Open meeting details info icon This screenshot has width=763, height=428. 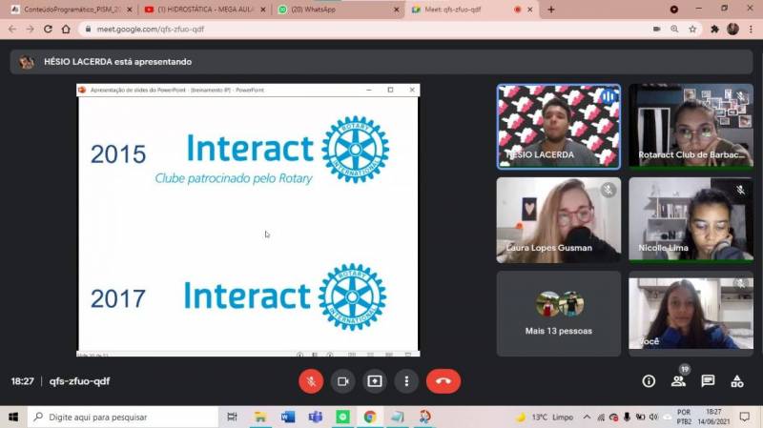[649, 381]
